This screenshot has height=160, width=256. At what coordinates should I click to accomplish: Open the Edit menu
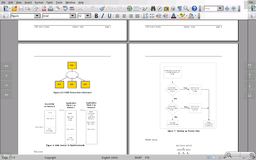[x=11, y=3]
